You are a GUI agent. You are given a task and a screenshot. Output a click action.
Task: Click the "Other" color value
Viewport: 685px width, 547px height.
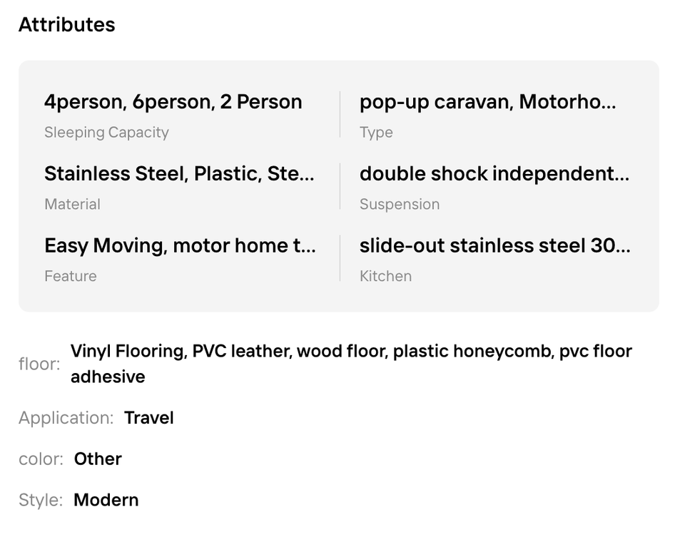click(98, 459)
